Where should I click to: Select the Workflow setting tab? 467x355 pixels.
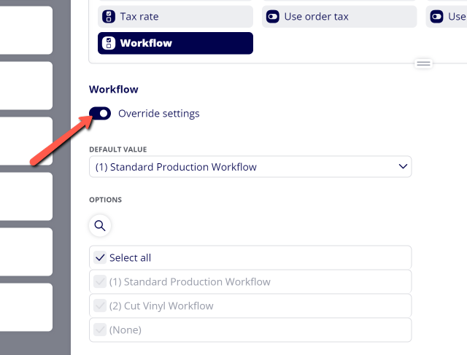coord(175,43)
